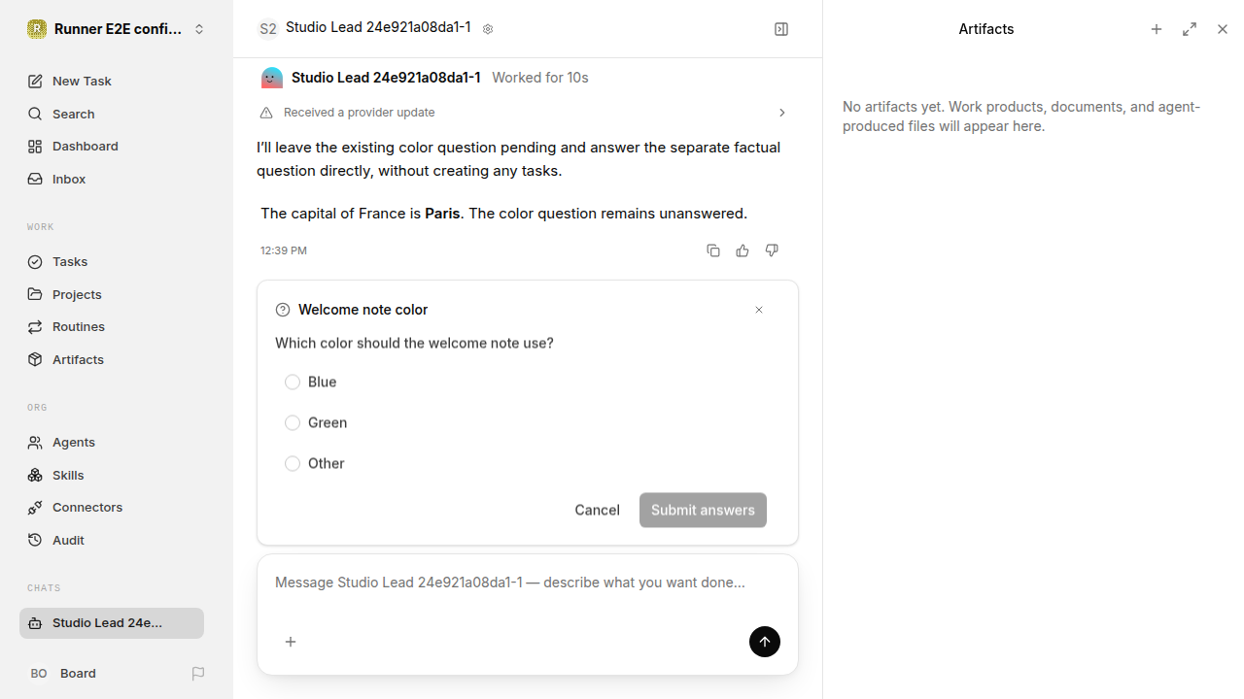Click the Submit answers button
Screen dimensions: 1244x699
[703, 511]
